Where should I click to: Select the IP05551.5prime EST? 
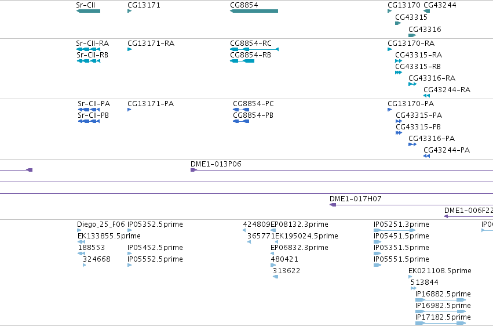pos(377,265)
